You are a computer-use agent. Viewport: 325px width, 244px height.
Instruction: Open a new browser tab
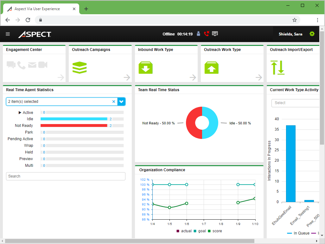click(x=86, y=9)
